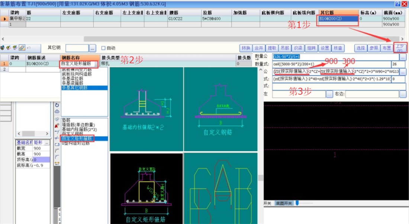Open the ellipsis button next to 数量公式 field

[402, 56]
